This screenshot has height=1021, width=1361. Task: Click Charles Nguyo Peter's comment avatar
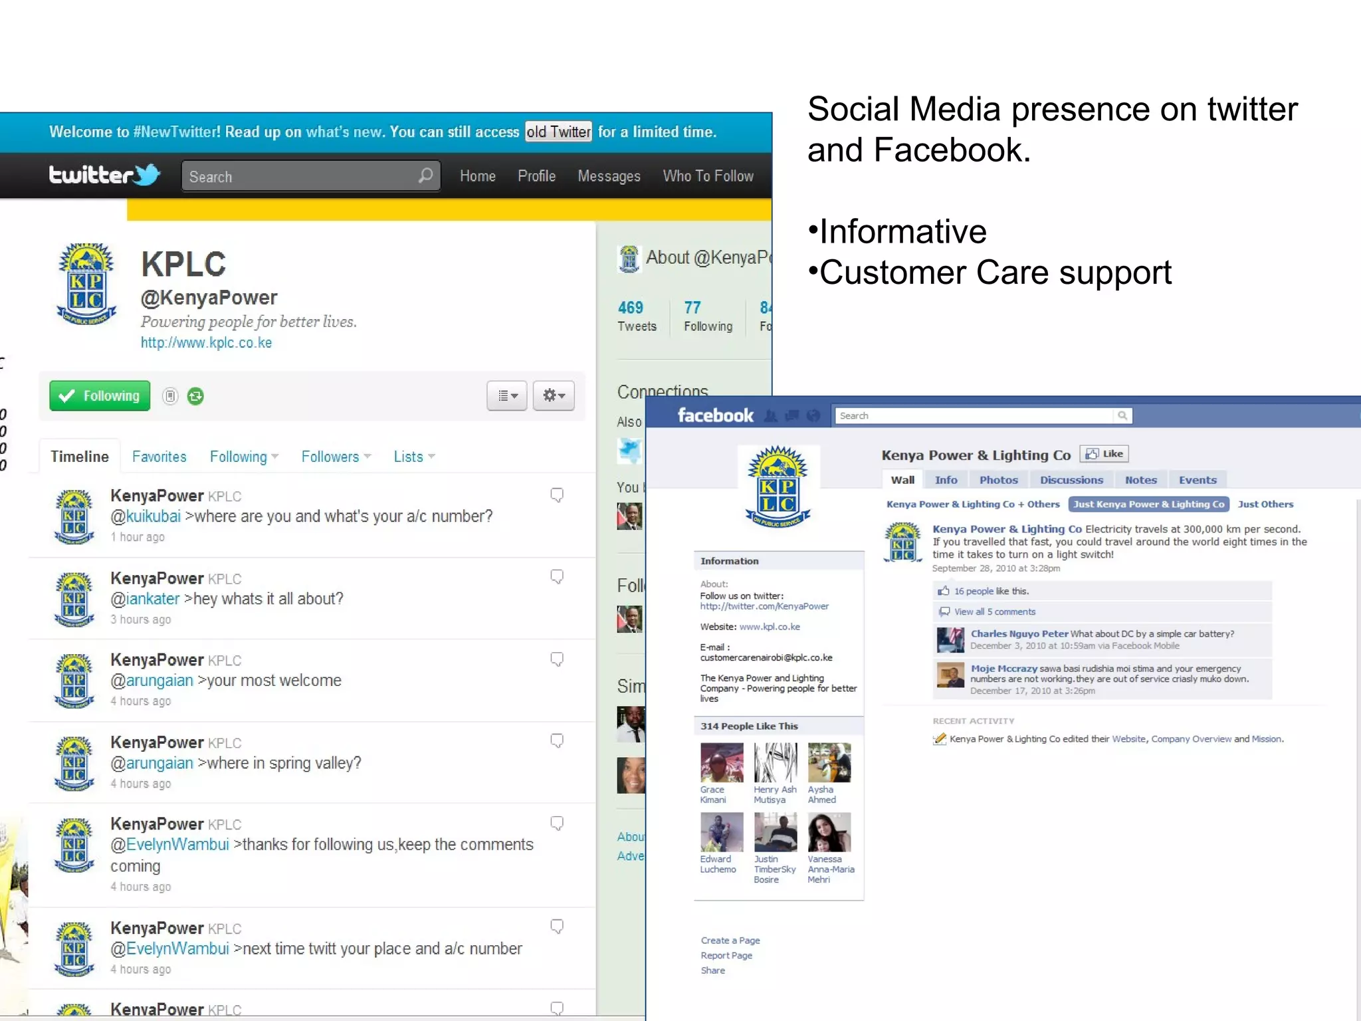[x=951, y=639]
